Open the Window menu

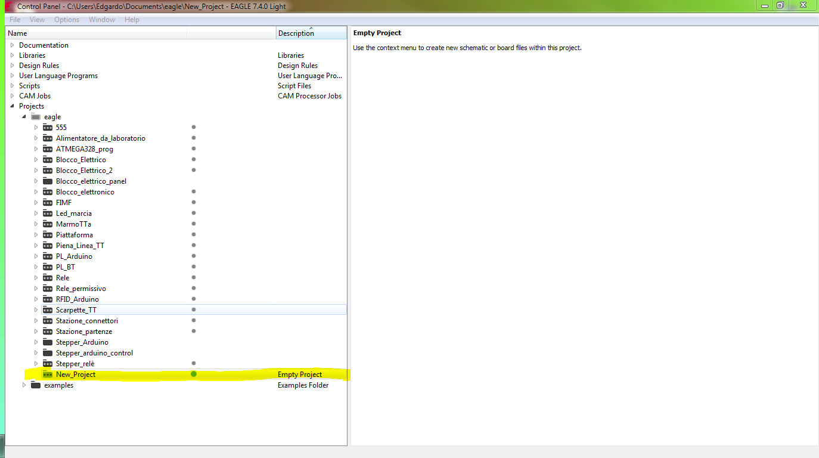coord(102,20)
